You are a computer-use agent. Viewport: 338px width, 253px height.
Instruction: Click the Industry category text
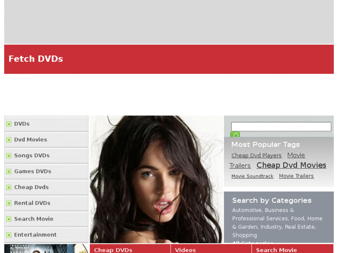(x=271, y=227)
